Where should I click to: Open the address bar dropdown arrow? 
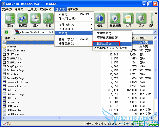click(x=155, y=32)
